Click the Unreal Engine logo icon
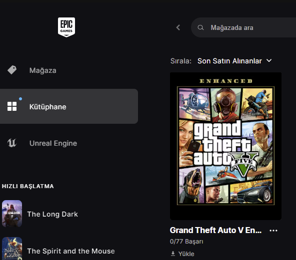Viewport: 296px width, 260px height. (12, 143)
